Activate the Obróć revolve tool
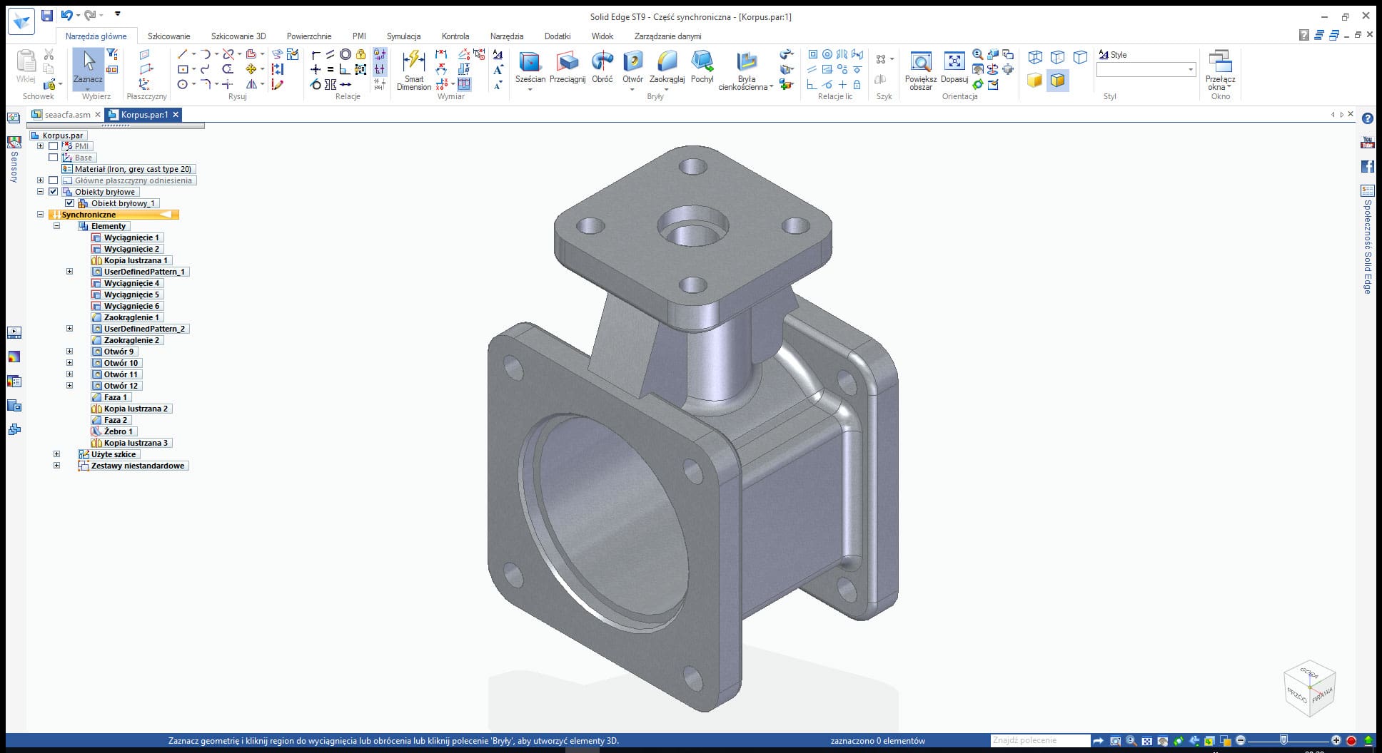The height and width of the screenshot is (753, 1382). click(602, 63)
